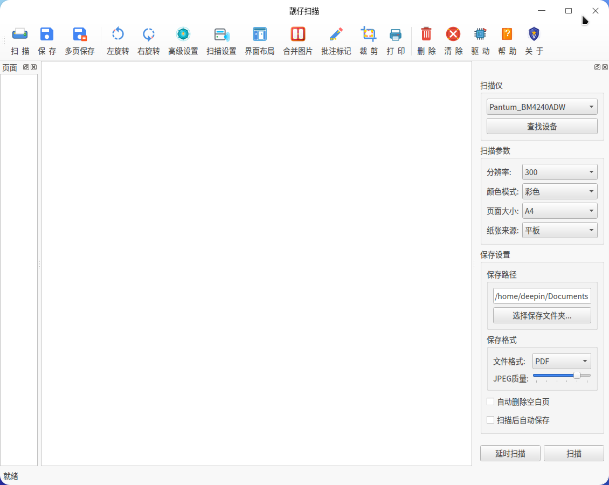Clear all pages with the 清除 icon
Image resolution: width=609 pixels, height=485 pixels.
tap(453, 41)
